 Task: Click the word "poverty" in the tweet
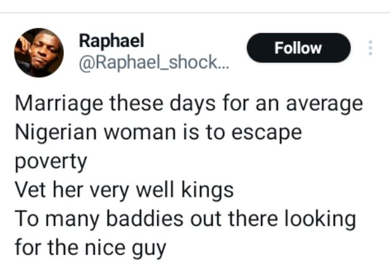pos(49,161)
